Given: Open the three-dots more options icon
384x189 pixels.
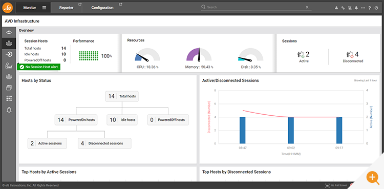Looking at the screenshot, I should coord(363,8).
